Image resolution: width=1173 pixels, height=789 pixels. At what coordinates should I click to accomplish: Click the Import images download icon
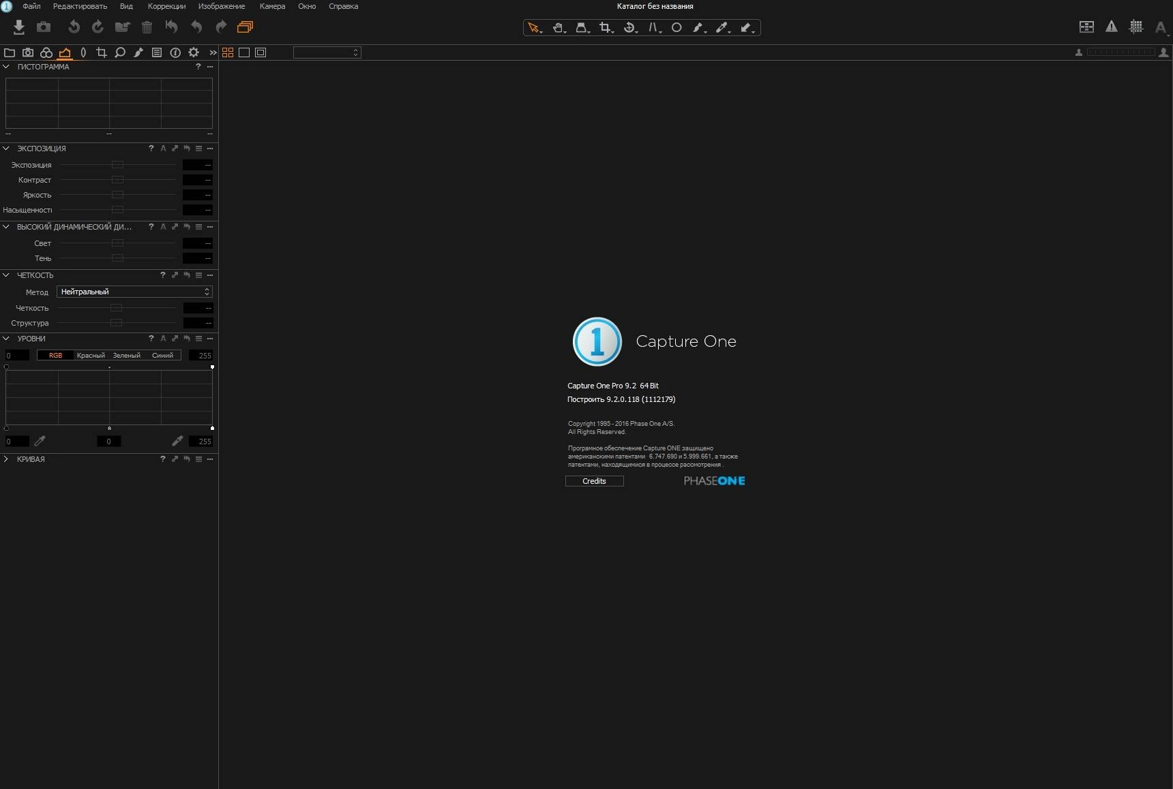click(x=19, y=27)
